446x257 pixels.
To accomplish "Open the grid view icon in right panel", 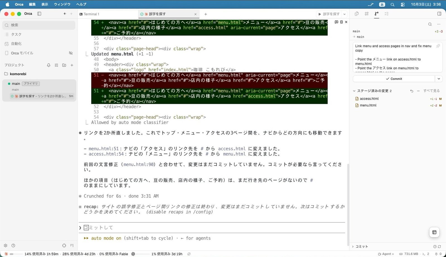I will click(367, 14).
